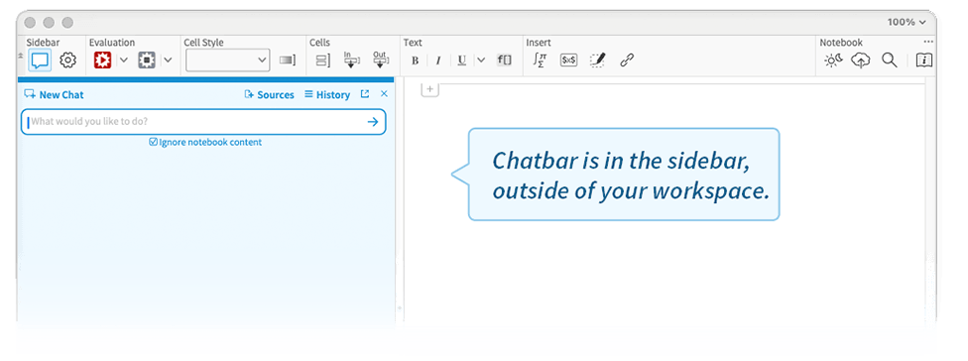The height and width of the screenshot is (361, 968).
Task: Toggle the Chatbar sidebar speech-bubble icon
Action: 40,60
